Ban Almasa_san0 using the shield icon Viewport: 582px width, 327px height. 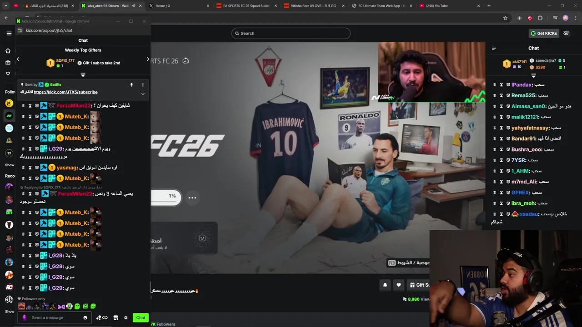(x=508, y=106)
